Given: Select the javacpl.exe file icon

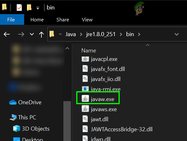Looking at the screenshot, I should tap(85, 59).
